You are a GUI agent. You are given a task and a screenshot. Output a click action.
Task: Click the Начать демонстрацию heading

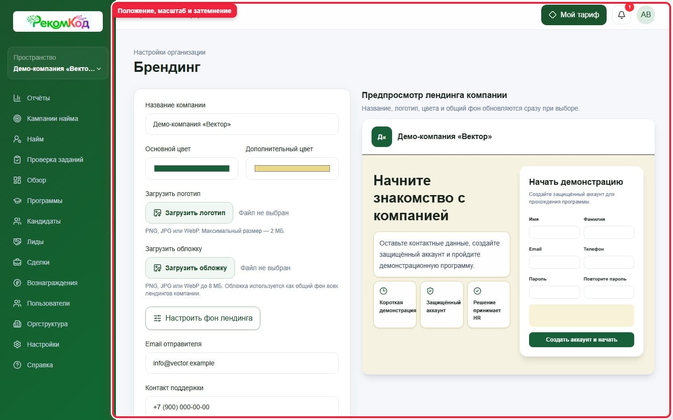[576, 182]
